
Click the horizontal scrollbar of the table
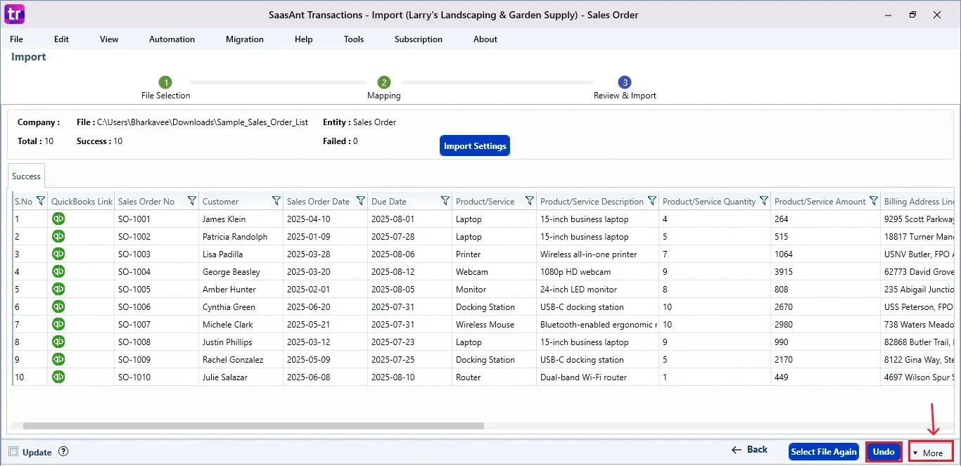[x=253, y=425]
